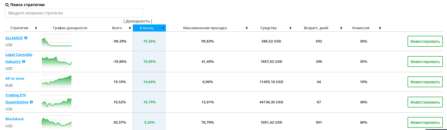447x130 pixels.
Task: Click info icon beside Legal Cannabis Industry
Action: [24, 62]
